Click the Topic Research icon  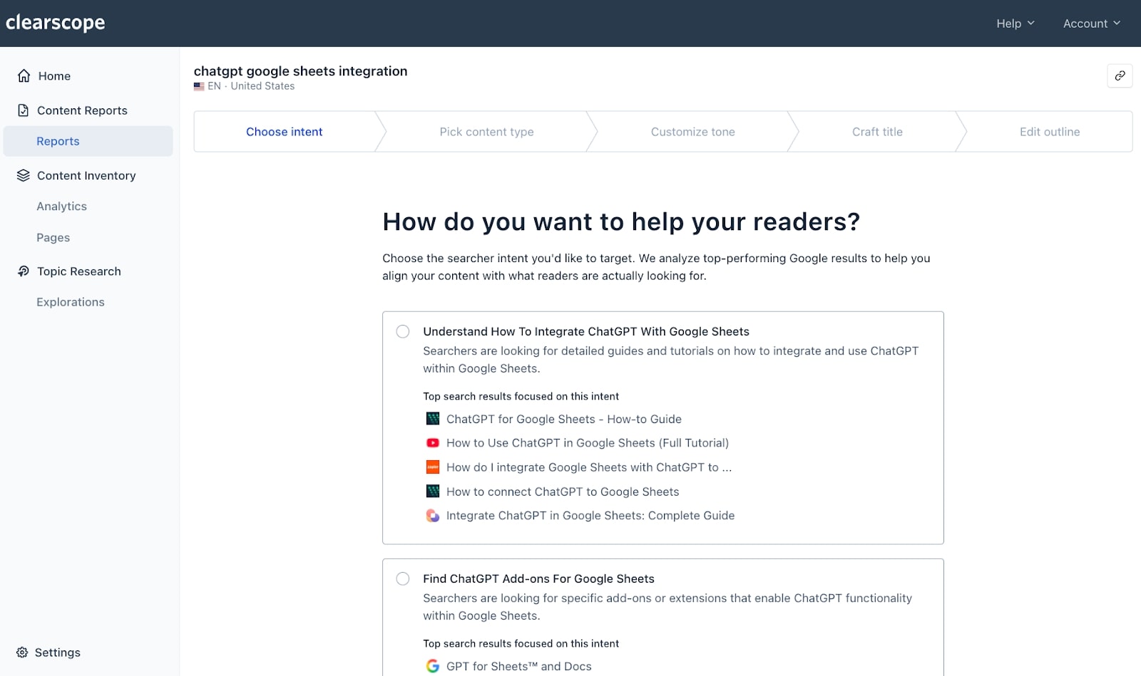(x=24, y=271)
